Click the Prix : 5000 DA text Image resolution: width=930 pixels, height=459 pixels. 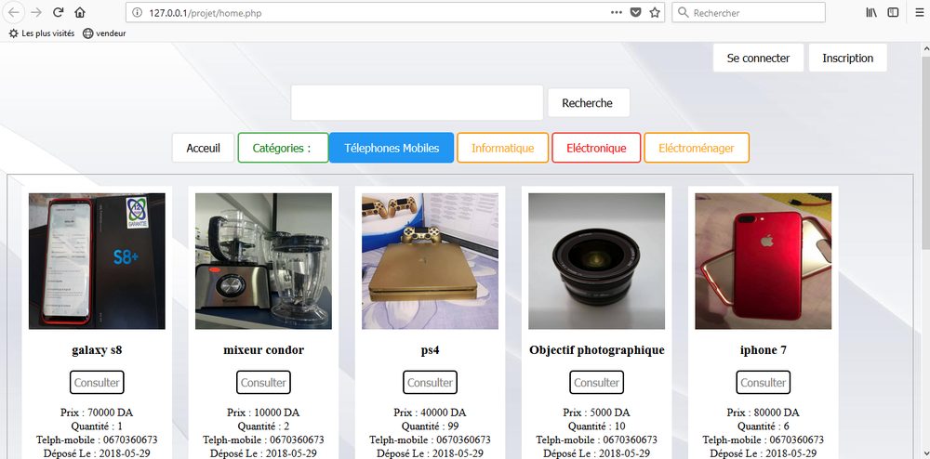pyautogui.click(x=597, y=413)
